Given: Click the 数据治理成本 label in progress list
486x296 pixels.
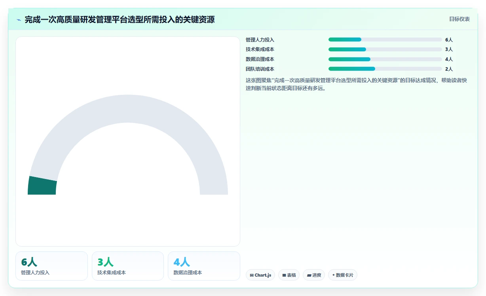Looking at the screenshot, I should [260, 59].
